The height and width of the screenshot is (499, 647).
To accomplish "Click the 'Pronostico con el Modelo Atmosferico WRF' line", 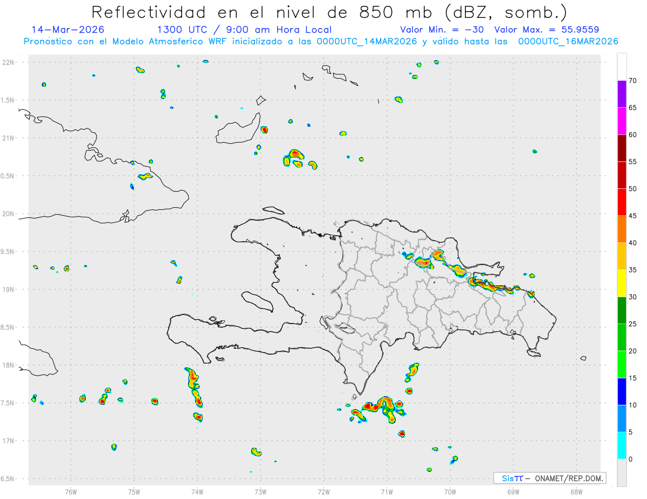I will point(321,41).
